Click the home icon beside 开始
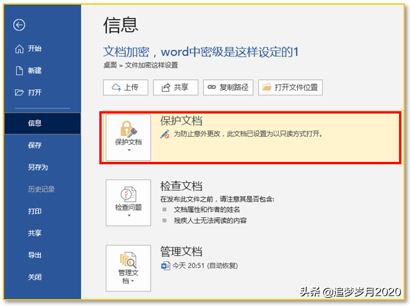Image resolution: width=410 pixels, height=306 pixels. click(20, 48)
